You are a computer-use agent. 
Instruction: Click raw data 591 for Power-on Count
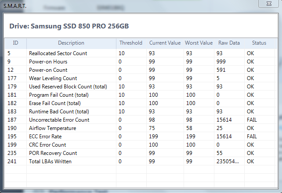[x=221, y=70]
